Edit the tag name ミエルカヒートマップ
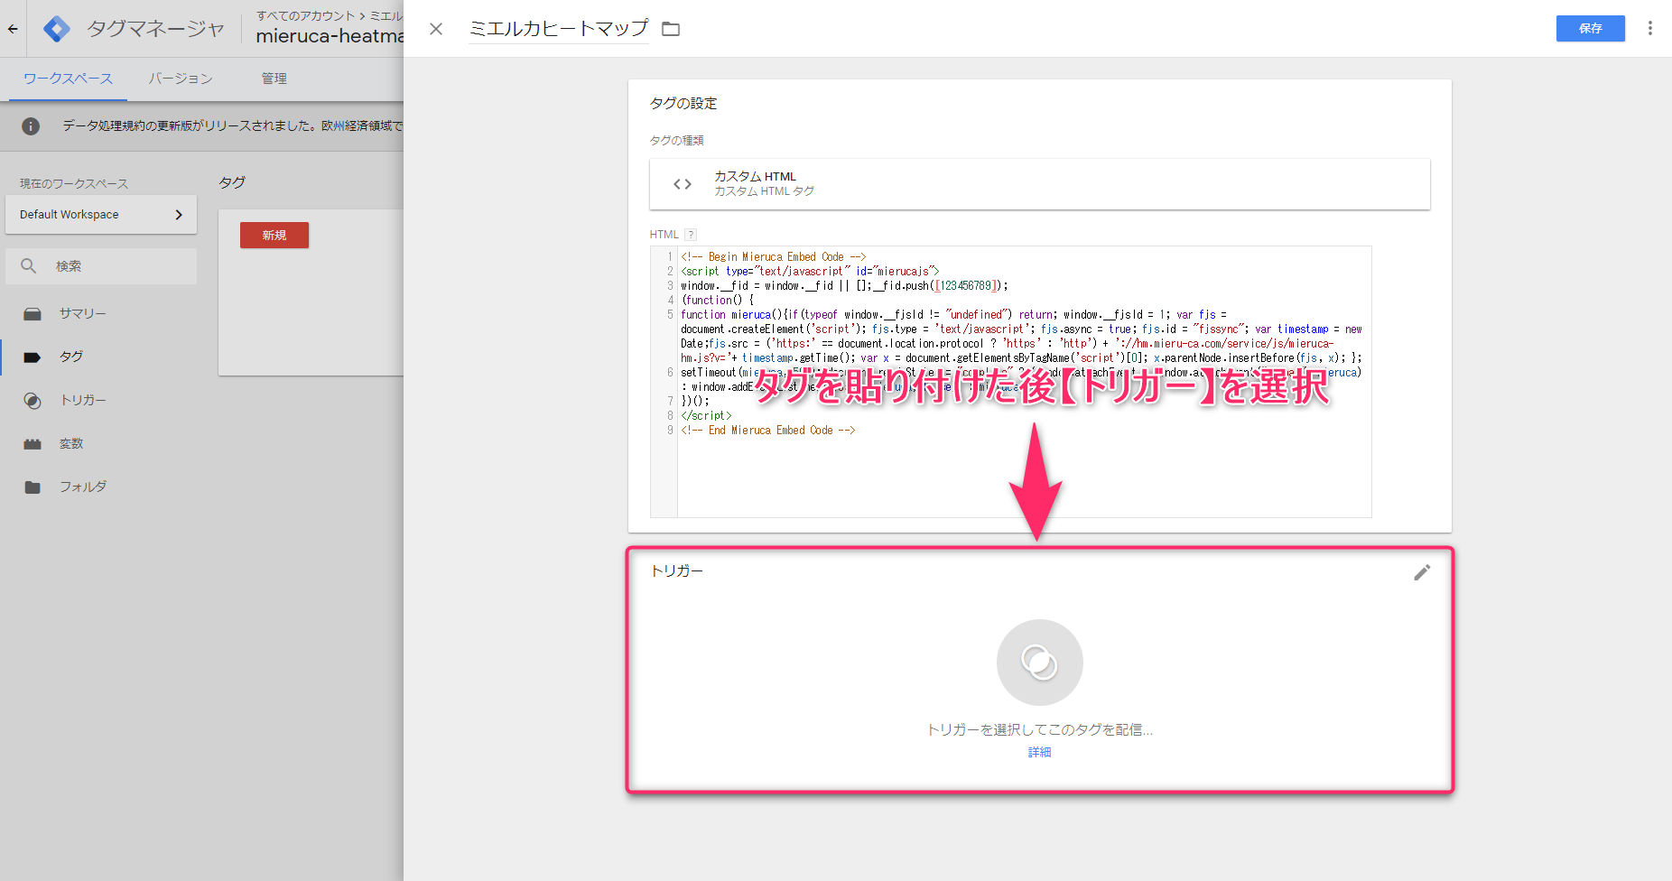This screenshot has width=1672, height=881. click(x=558, y=29)
